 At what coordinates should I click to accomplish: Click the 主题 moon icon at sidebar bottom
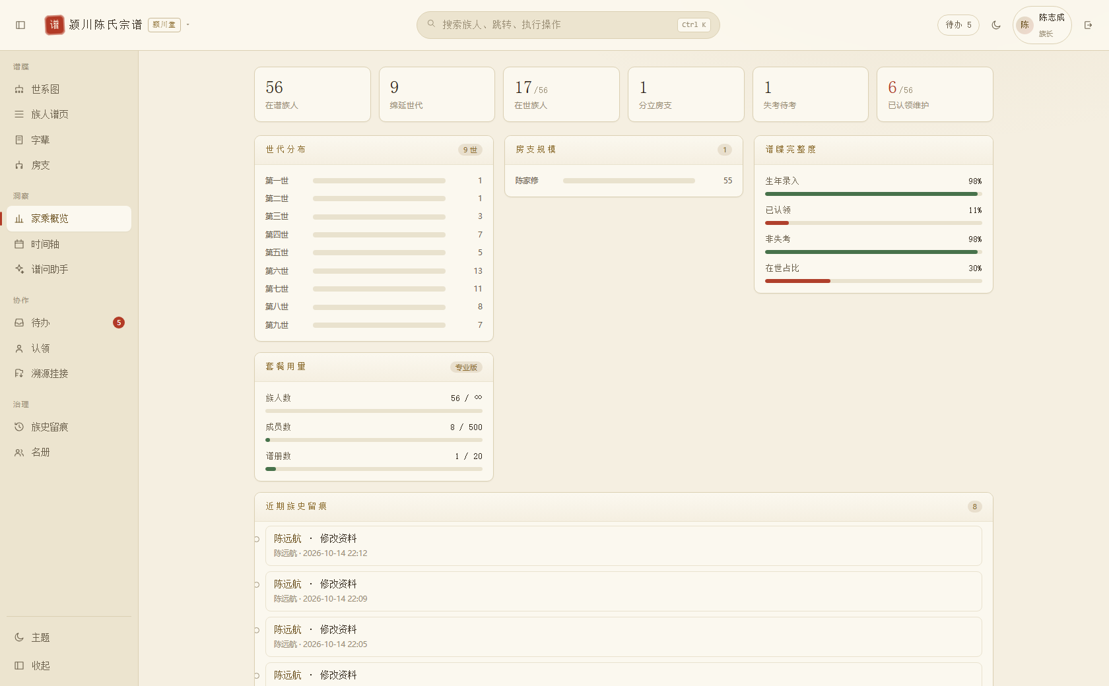click(19, 637)
